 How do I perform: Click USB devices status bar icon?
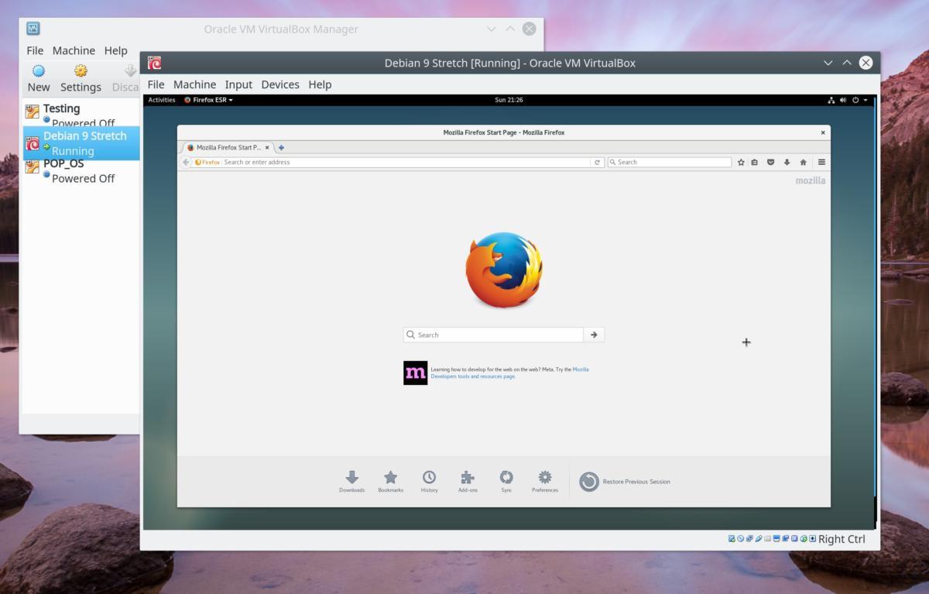tap(759, 538)
